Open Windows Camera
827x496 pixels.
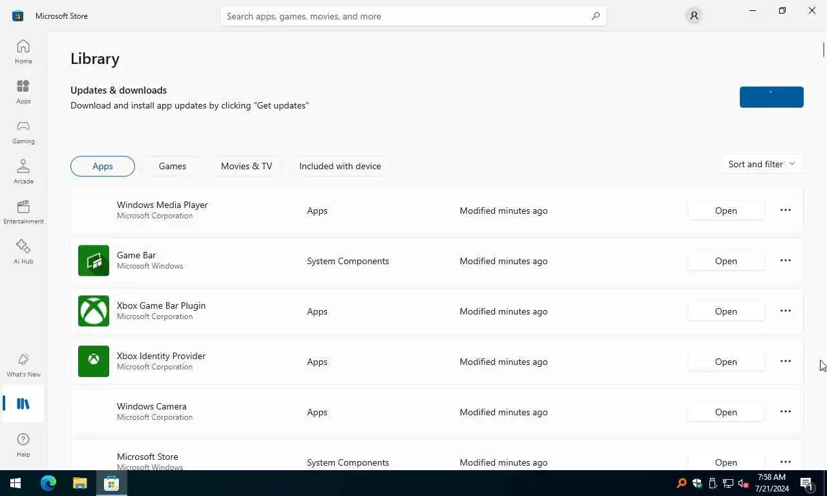pyautogui.click(x=726, y=412)
